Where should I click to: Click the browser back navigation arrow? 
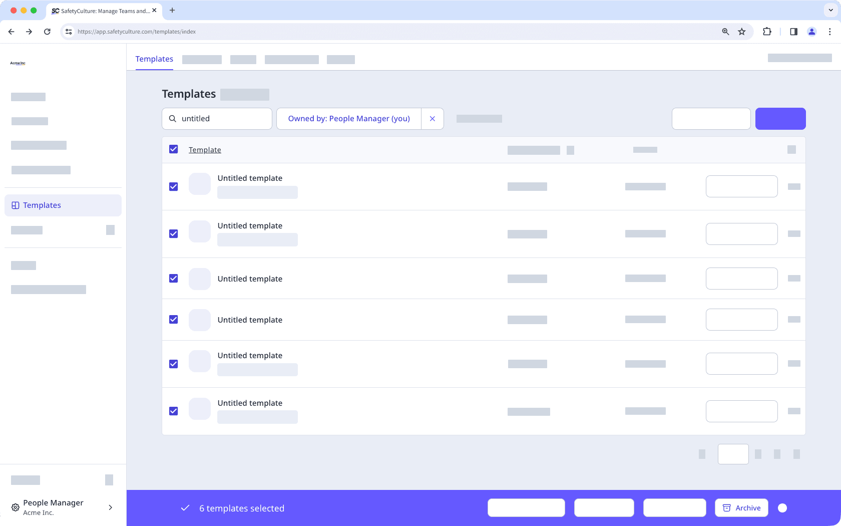tap(11, 31)
